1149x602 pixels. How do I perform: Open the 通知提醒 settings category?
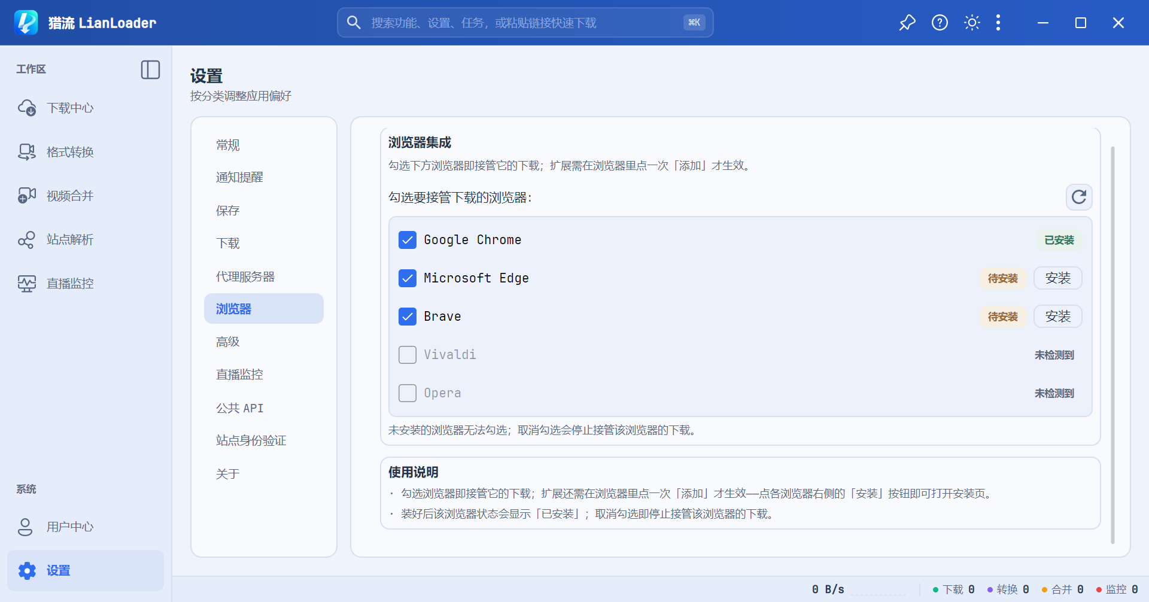[x=264, y=177]
